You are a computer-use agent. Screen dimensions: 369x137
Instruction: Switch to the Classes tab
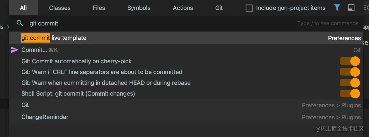tap(60, 8)
